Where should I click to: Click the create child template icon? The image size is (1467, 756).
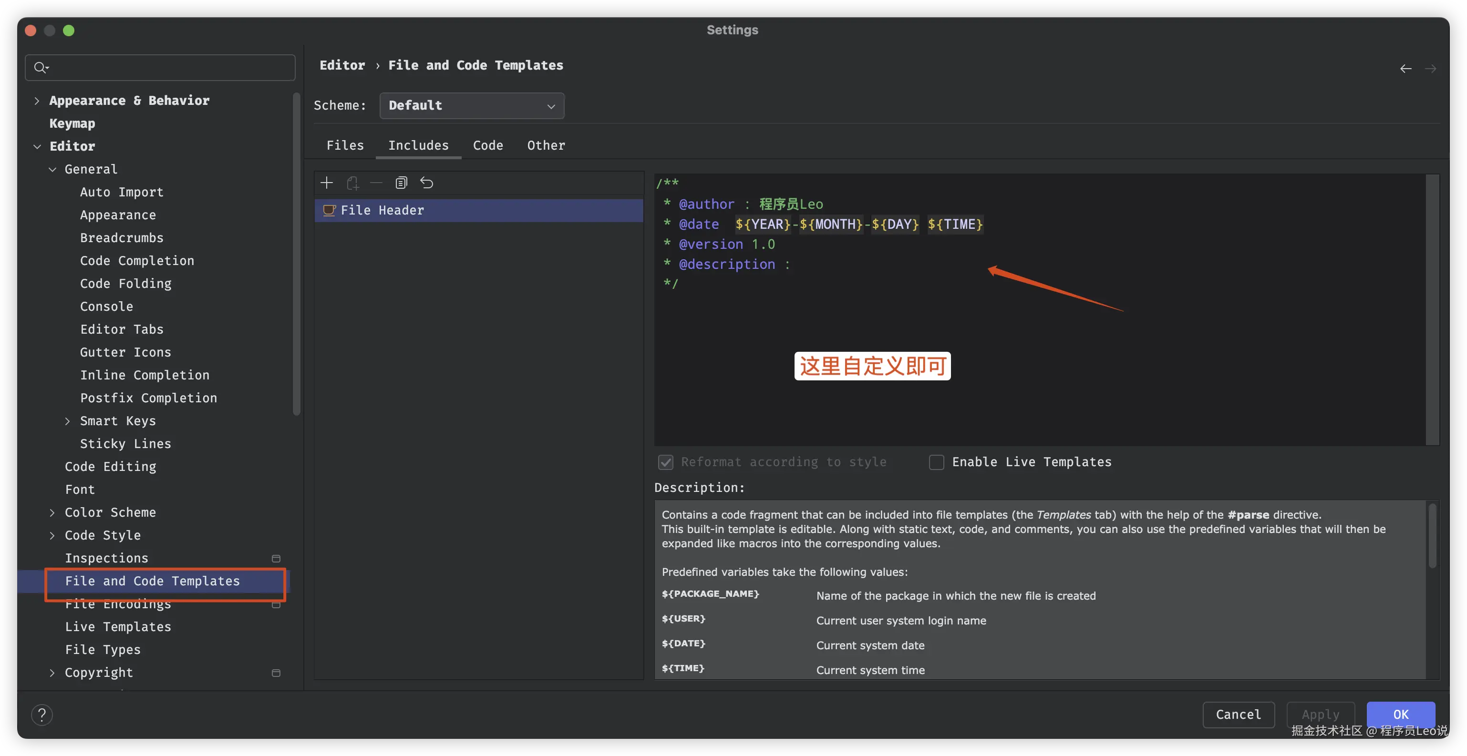[352, 183]
